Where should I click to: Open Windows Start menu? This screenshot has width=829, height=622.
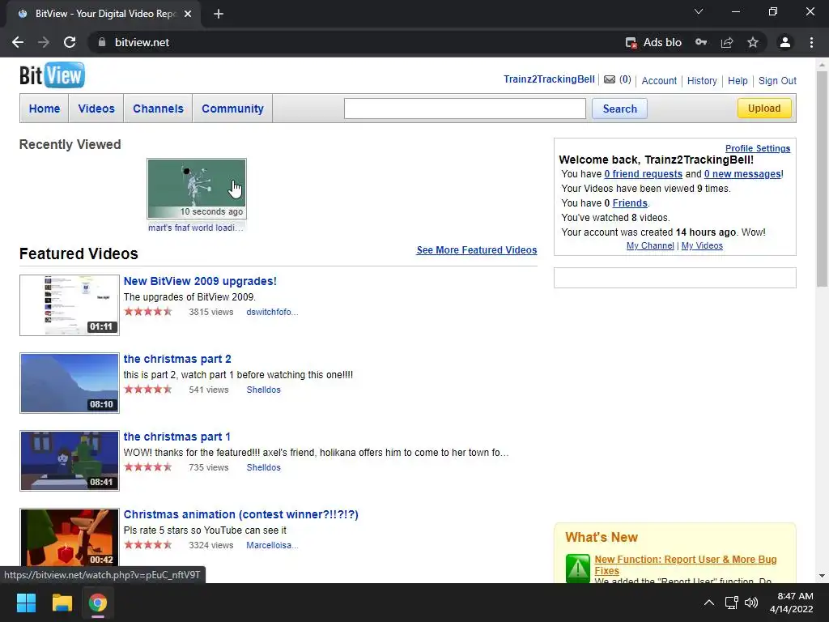click(26, 603)
